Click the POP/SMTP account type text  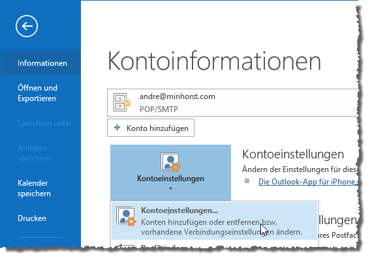[x=159, y=109]
